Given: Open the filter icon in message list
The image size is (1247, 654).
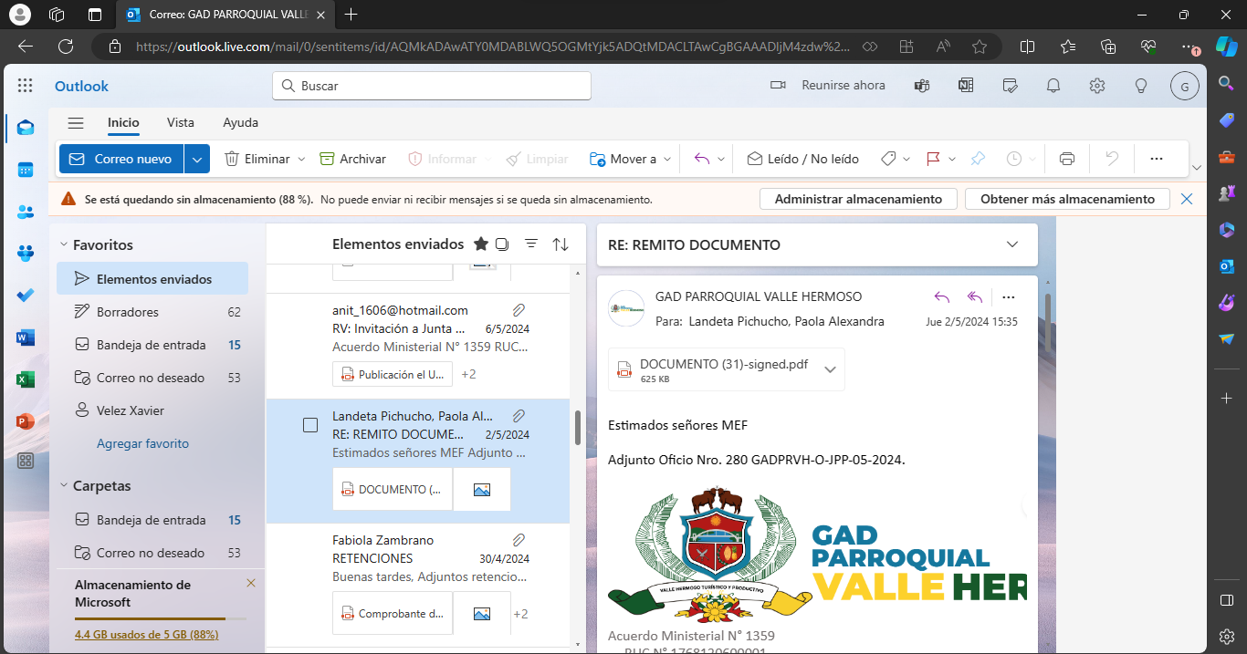Looking at the screenshot, I should click(531, 244).
